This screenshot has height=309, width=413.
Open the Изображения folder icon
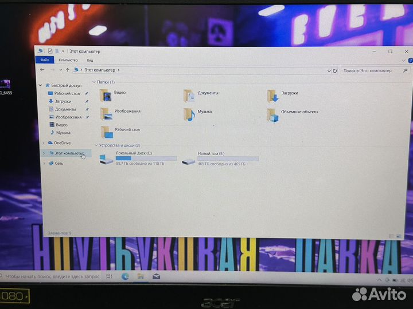(106, 114)
